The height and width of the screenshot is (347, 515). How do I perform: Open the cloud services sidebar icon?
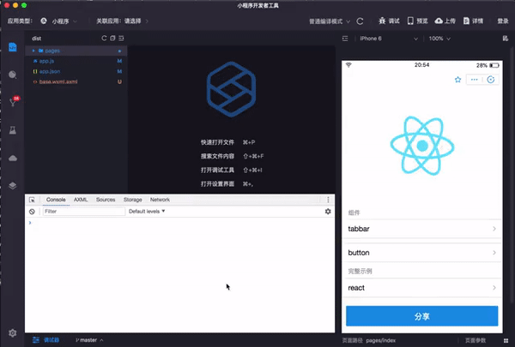13,159
